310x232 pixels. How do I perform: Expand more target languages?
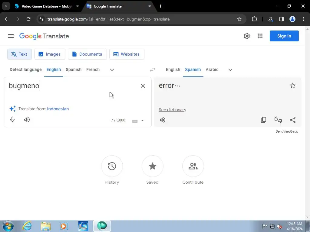coord(230,70)
